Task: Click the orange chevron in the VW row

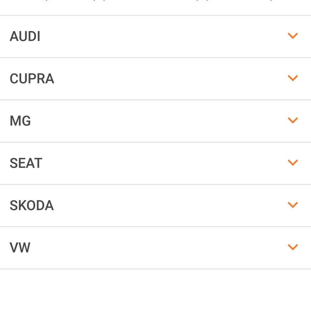Action: point(293,248)
